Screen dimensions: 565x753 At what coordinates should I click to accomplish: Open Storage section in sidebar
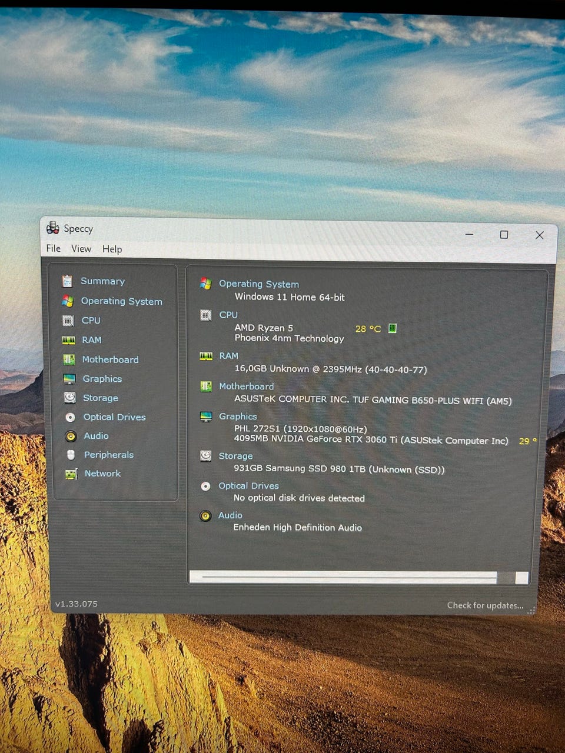[x=101, y=398]
